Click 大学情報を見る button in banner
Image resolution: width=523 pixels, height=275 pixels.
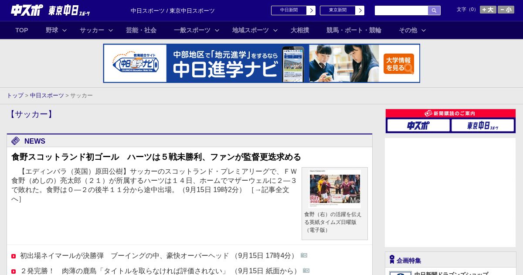pyautogui.click(x=399, y=64)
